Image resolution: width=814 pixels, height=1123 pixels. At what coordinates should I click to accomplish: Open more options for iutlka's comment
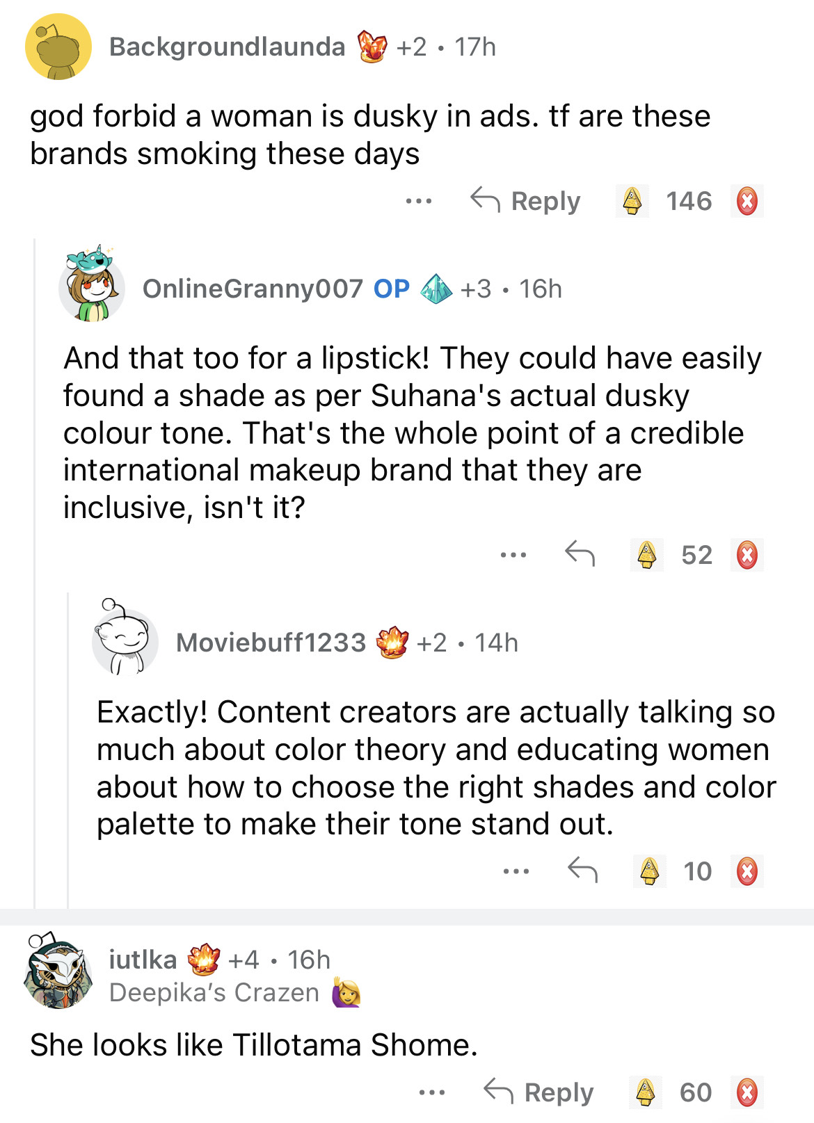click(432, 1092)
